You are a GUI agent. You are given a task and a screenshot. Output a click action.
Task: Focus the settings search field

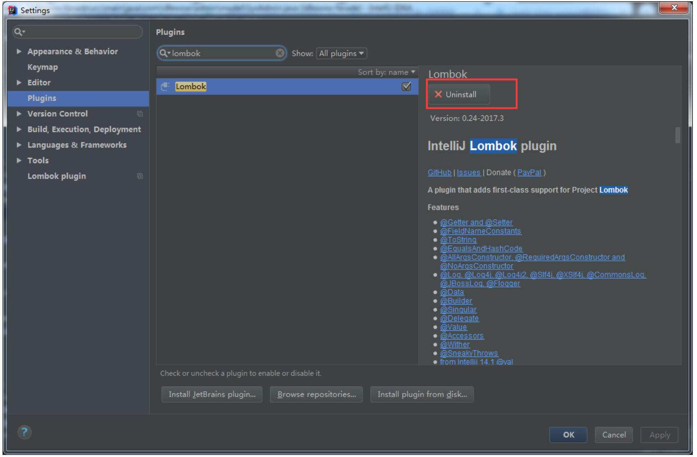pos(78,32)
